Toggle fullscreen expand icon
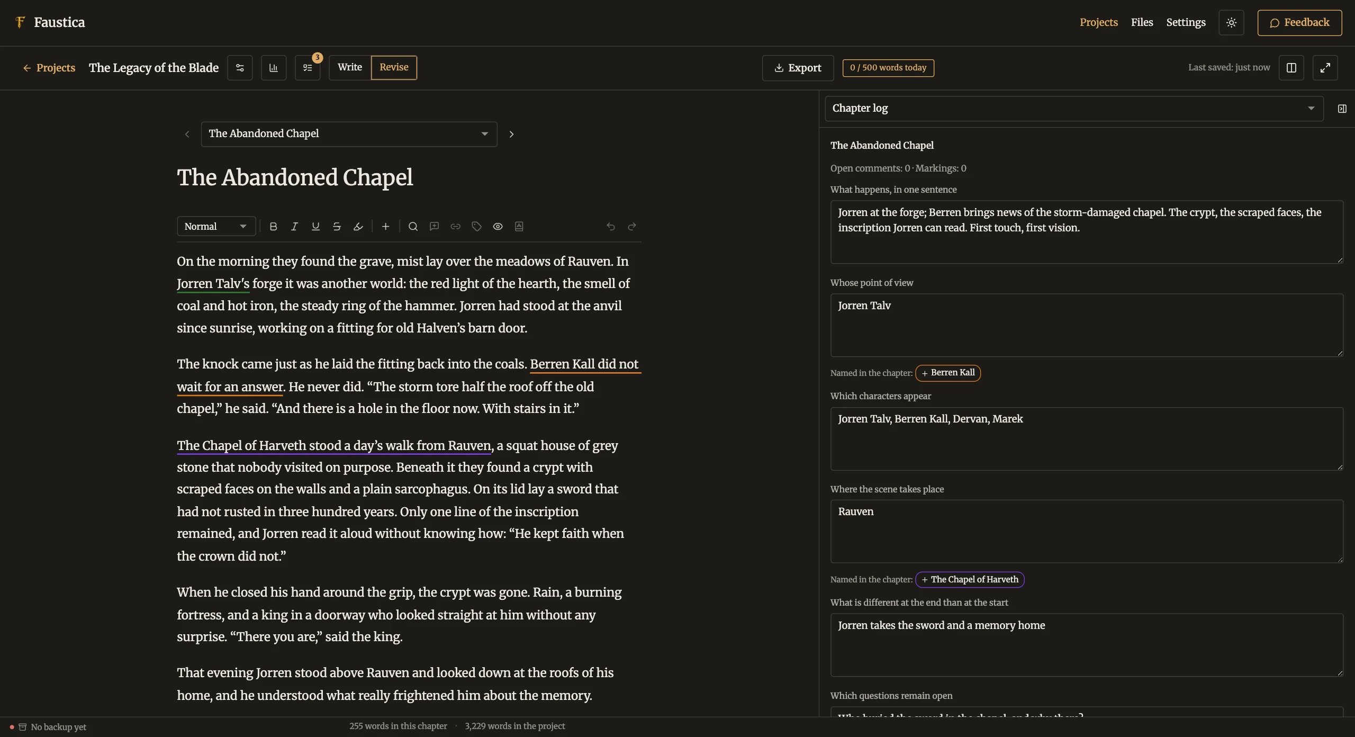 point(1325,68)
